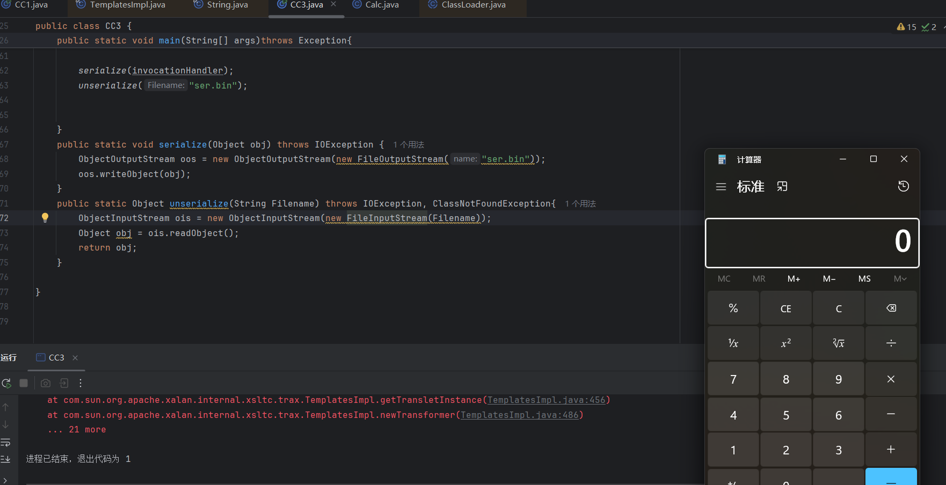Toggle soft-wrap in run console
Image resolution: width=946 pixels, height=485 pixels.
coord(6,443)
